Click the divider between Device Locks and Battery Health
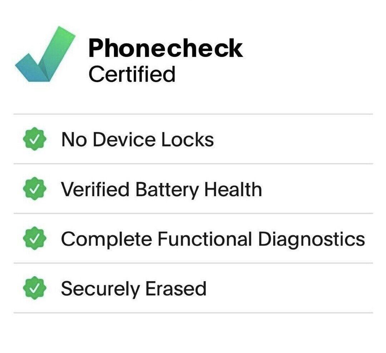Screen dimensions: 386x353 [193, 164]
